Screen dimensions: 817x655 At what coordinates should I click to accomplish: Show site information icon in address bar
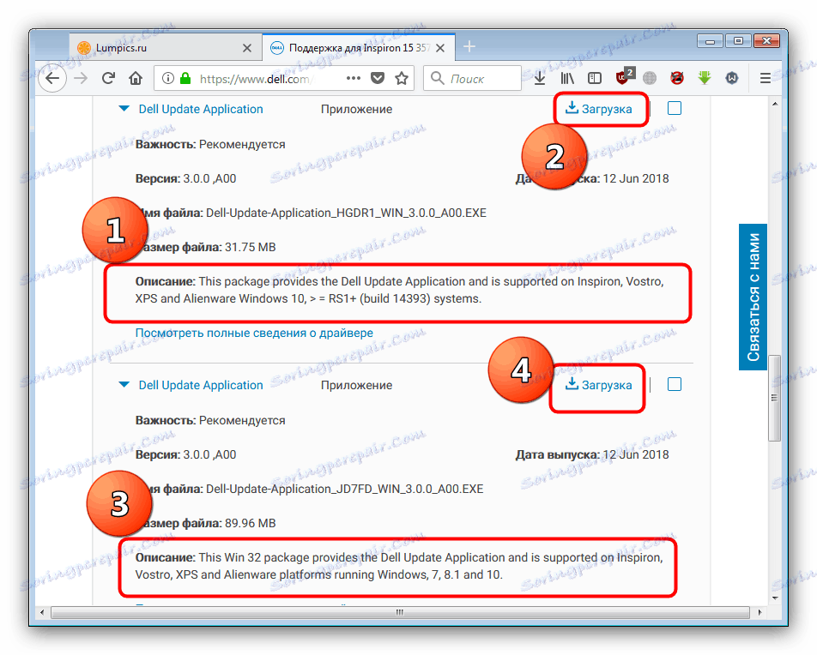tap(168, 78)
